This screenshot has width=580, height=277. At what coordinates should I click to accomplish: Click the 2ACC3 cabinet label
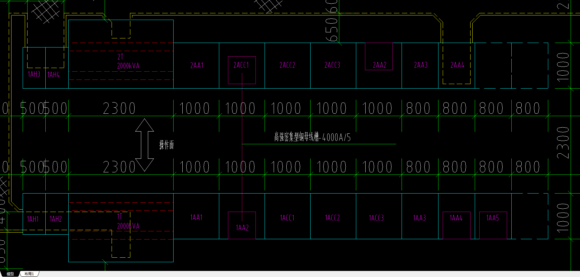(x=332, y=65)
